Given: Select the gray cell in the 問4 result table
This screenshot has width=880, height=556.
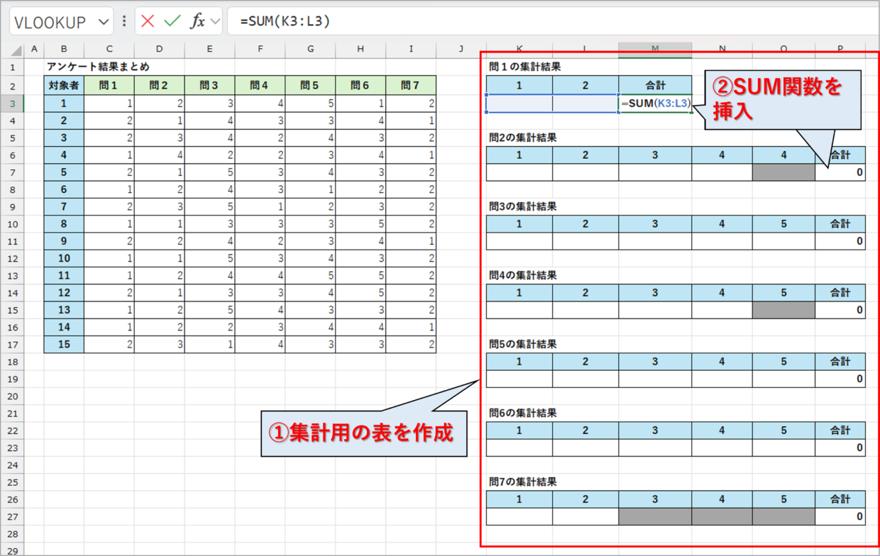Looking at the screenshot, I should pyautogui.click(x=783, y=309).
